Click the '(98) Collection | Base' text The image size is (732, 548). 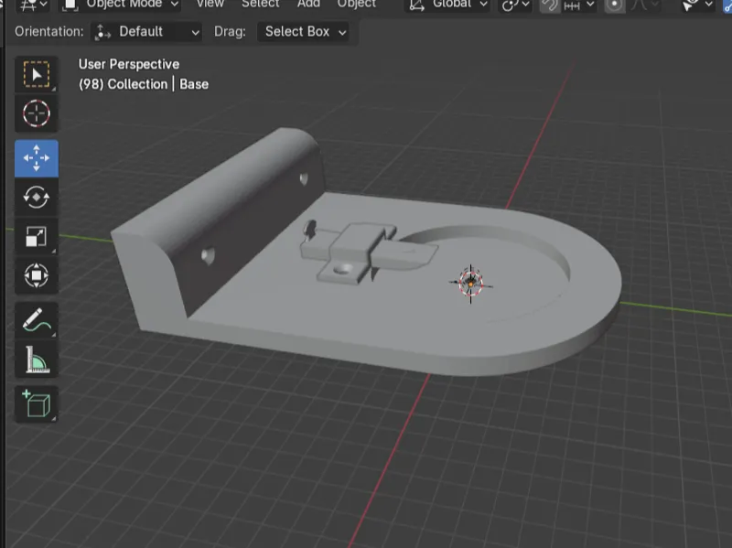(144, 84)
